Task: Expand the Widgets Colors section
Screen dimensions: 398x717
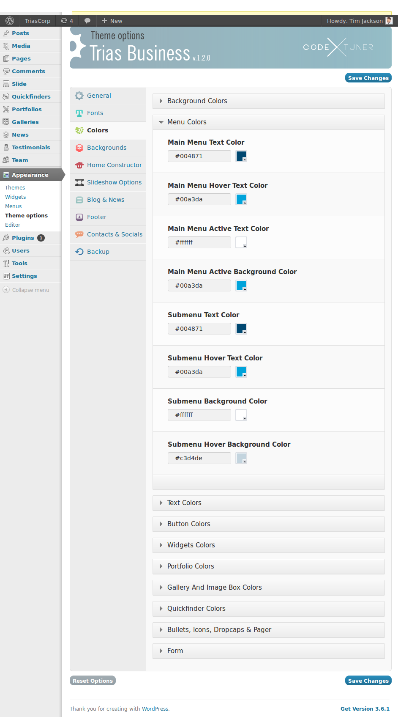Action: click(268, 545)
